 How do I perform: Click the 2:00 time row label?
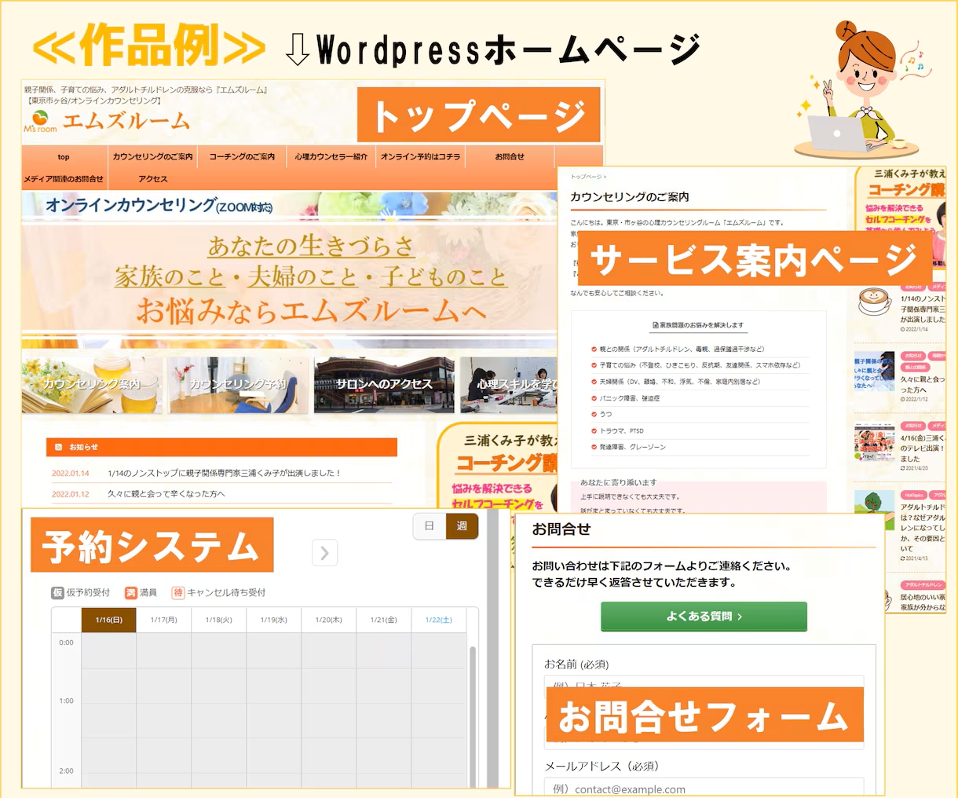67,771
